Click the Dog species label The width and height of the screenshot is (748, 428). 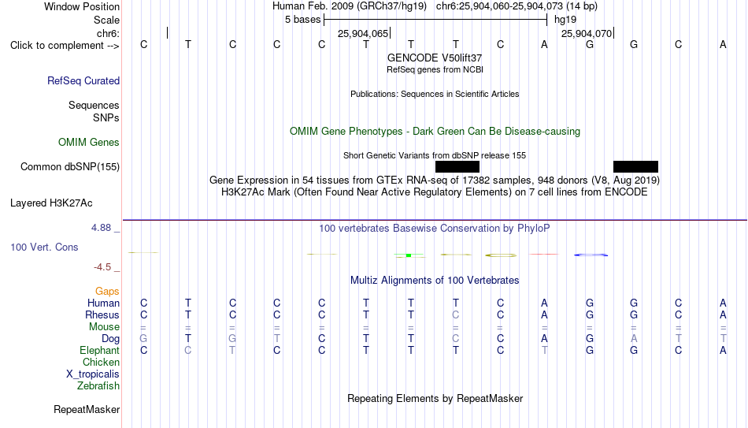pos(111,339)
